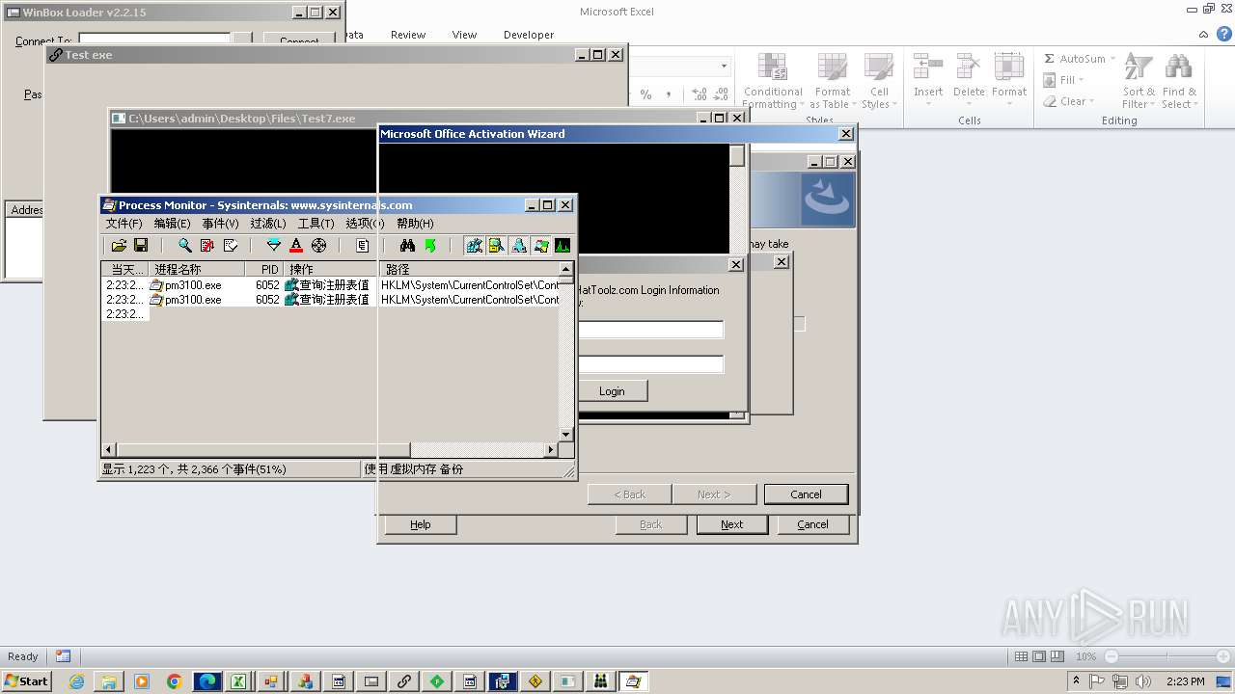Toggle Show File System Activity icon
The image size is (1235, 694).
coord(496,246)
